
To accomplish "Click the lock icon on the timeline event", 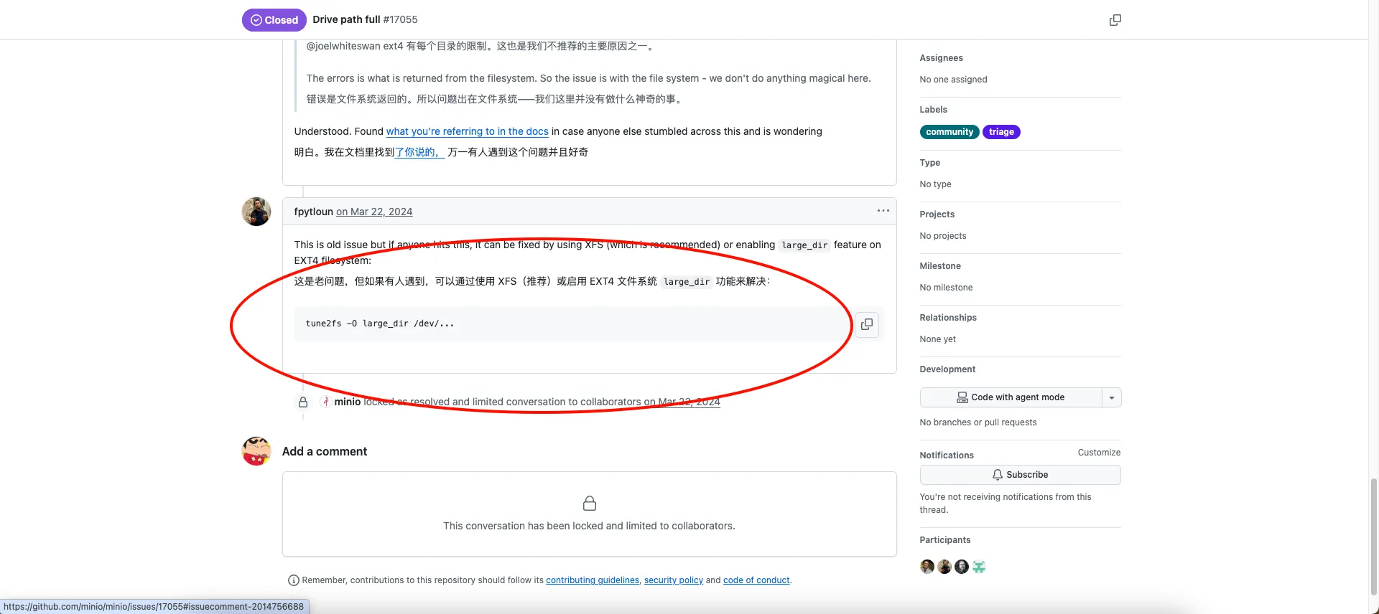I will [x=303, y=402].
